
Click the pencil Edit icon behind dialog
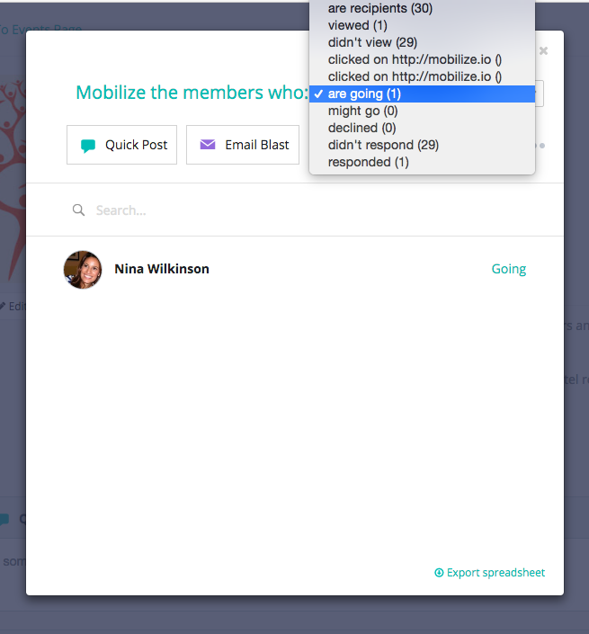tap(3, 306)
